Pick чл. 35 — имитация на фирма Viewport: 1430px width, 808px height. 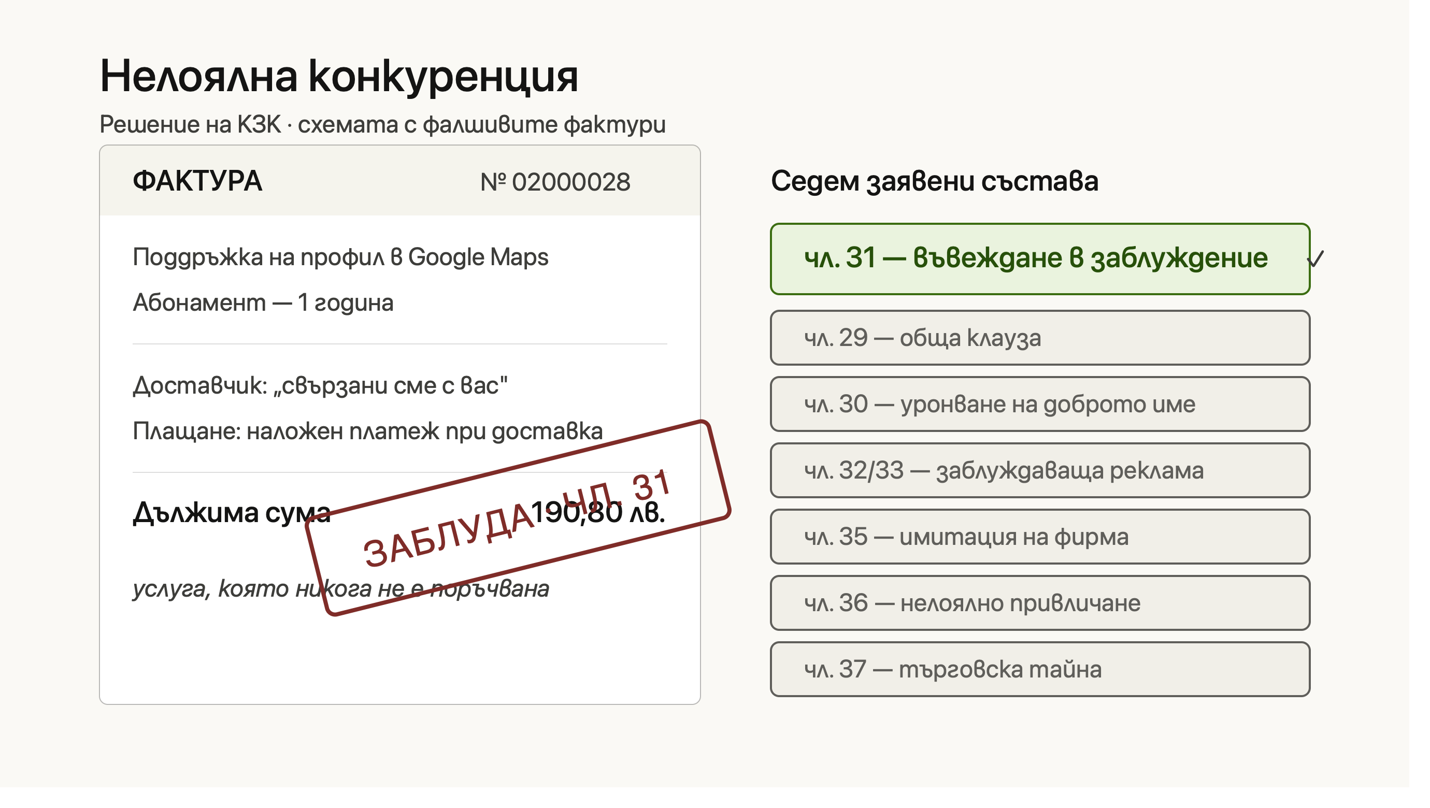(x=1040, y=537)
